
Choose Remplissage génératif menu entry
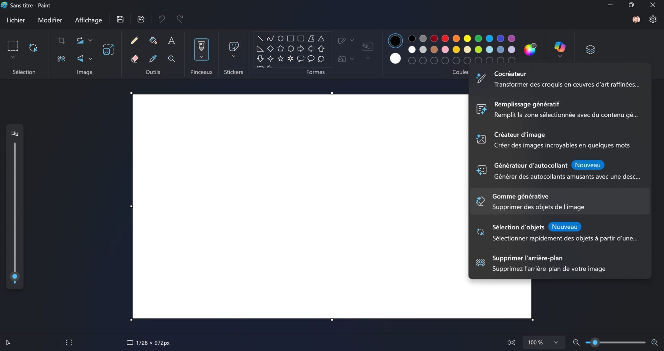coord(560,110)
